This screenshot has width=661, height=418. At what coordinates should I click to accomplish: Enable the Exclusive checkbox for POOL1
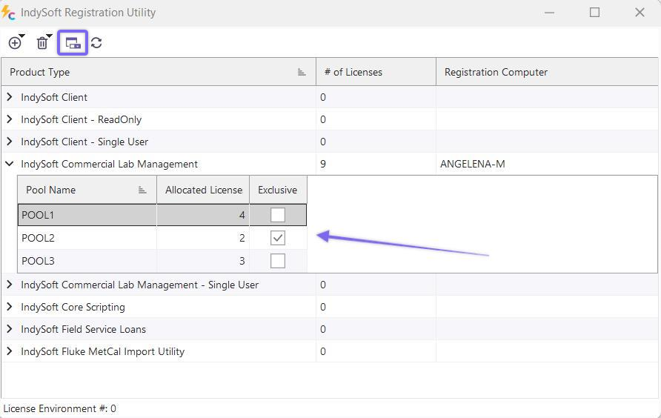click(x=278, y=215)
